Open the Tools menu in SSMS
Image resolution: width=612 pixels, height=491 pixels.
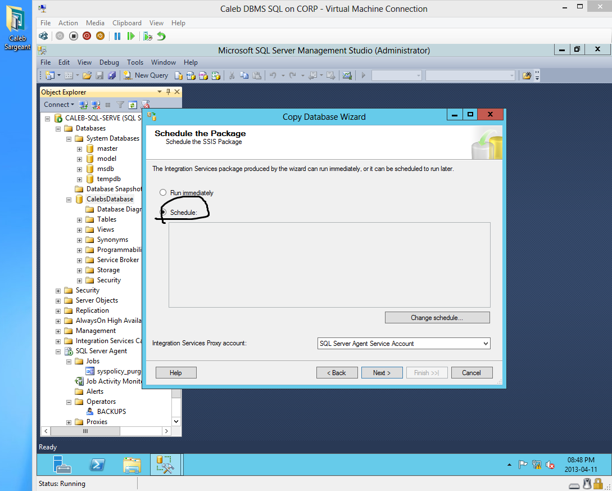135,62
